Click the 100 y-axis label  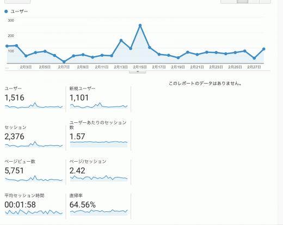click(x=11, y=51)
